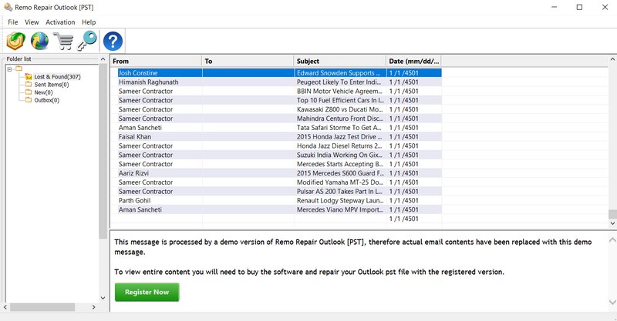Click the Register Now button
Screen dimensions: 617x321
coord(147,293)
